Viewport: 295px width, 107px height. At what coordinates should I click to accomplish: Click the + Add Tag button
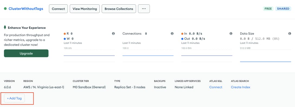(x=14, y=98)
